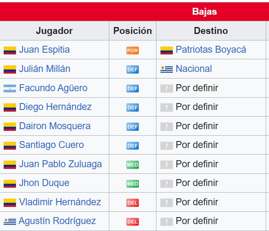Image resolution: width=269 pixels, height=231 pixels.
Task: Click the unknown-flag placeholder in Facundo Agüero's row
Action: (167, 88)
